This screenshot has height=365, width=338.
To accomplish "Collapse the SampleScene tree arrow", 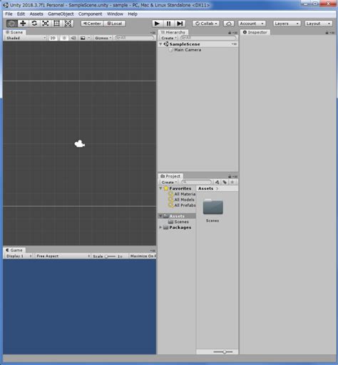I will point(160,44).
